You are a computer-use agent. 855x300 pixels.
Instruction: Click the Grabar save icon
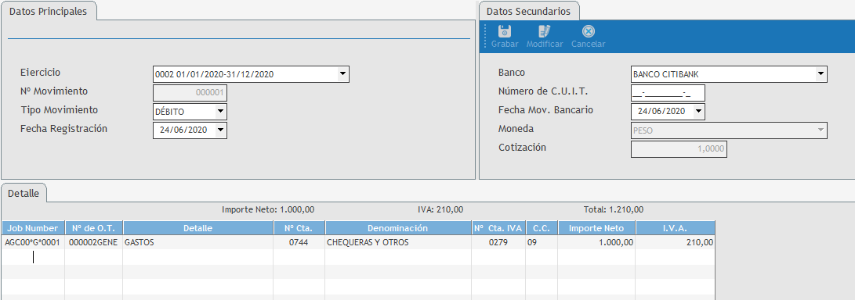coord(505,31)
